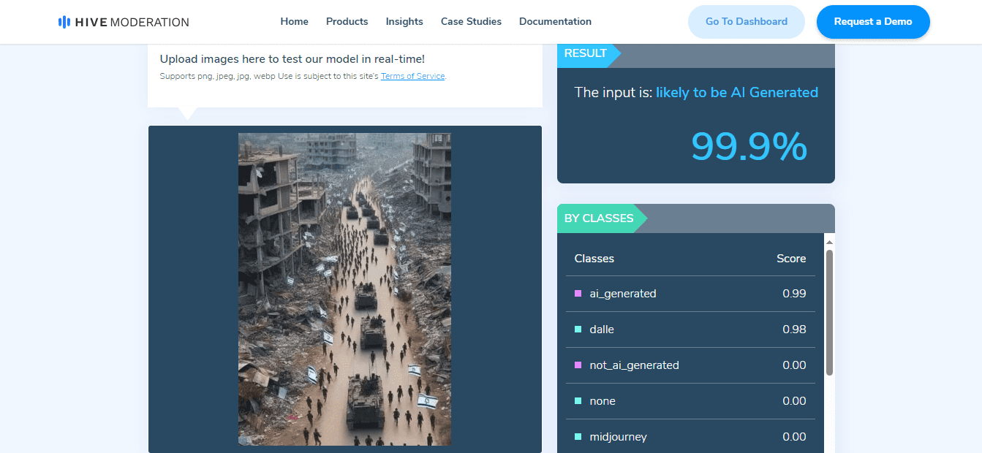
Task: Click the pink not_ai_generated class marker
Action: (x=578, y=365)
